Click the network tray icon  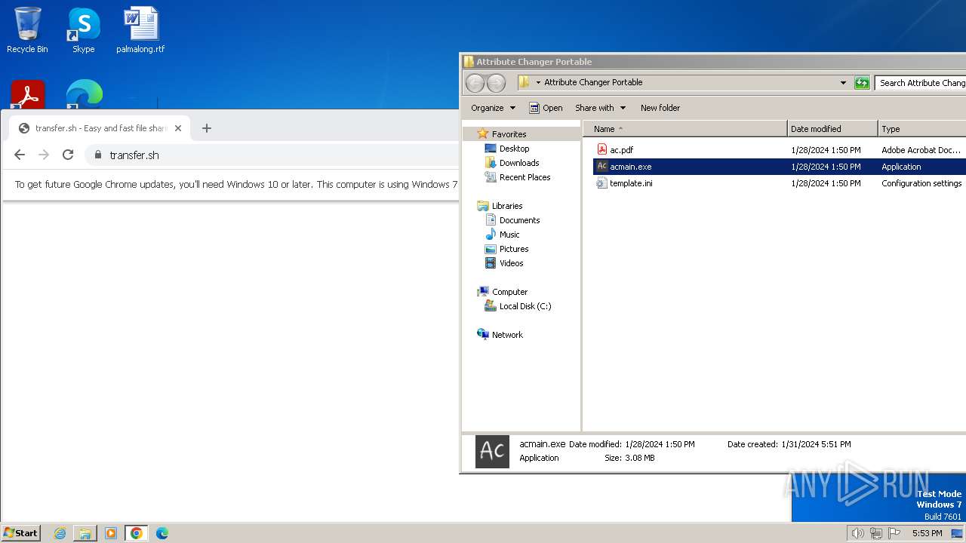point(876,533)
